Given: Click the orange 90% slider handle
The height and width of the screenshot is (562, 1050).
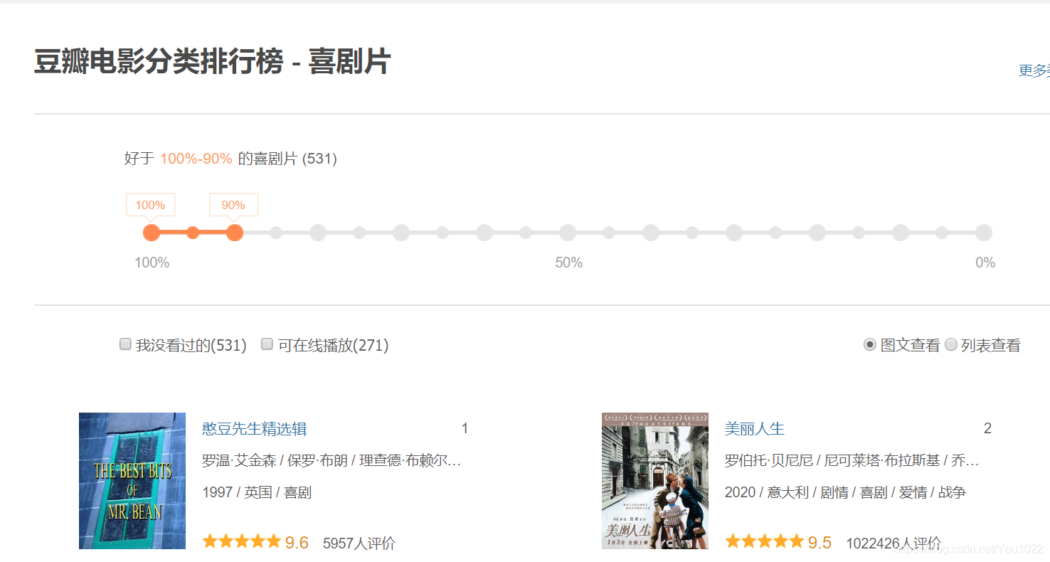Looking at the screenshot, I should pyautogui.click(x=235, y=233).
